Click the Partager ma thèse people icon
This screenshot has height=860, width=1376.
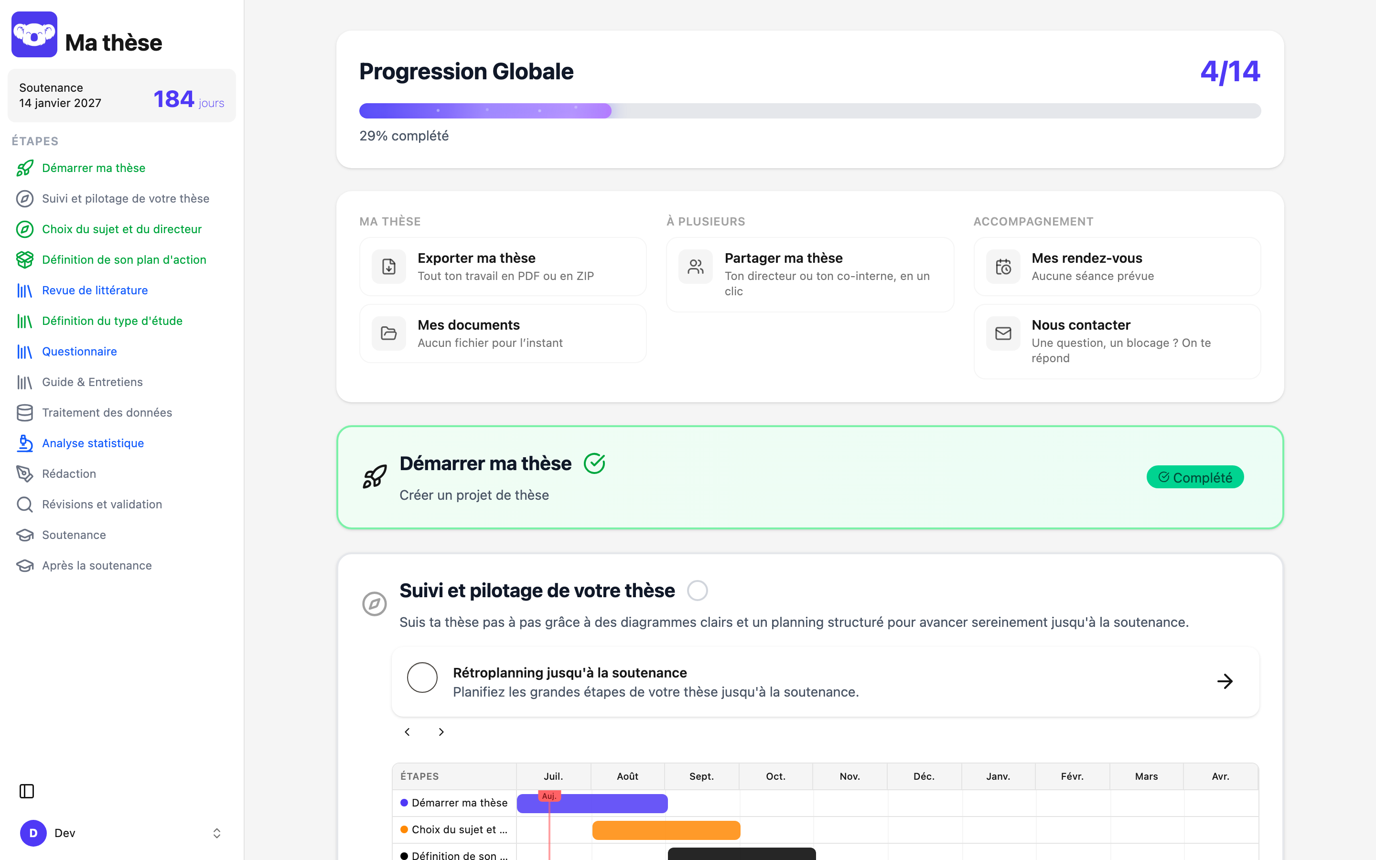(x=695, y=266)
